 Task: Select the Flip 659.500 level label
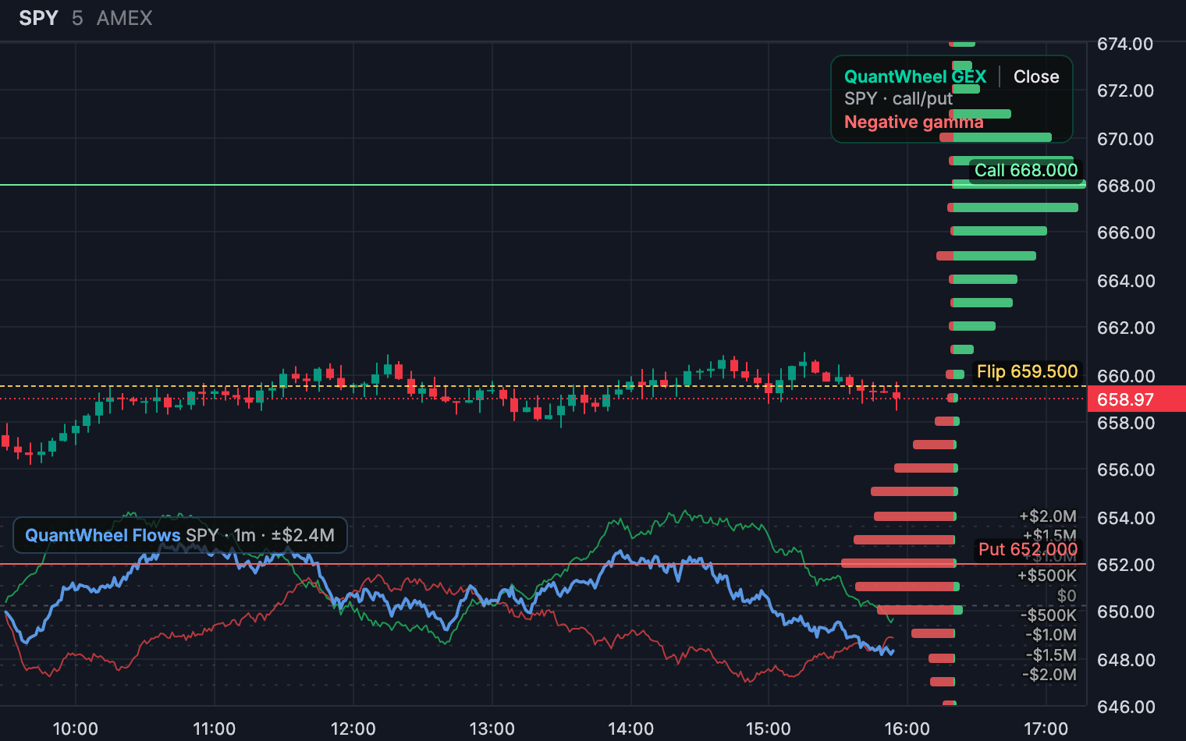(1027, 371)
